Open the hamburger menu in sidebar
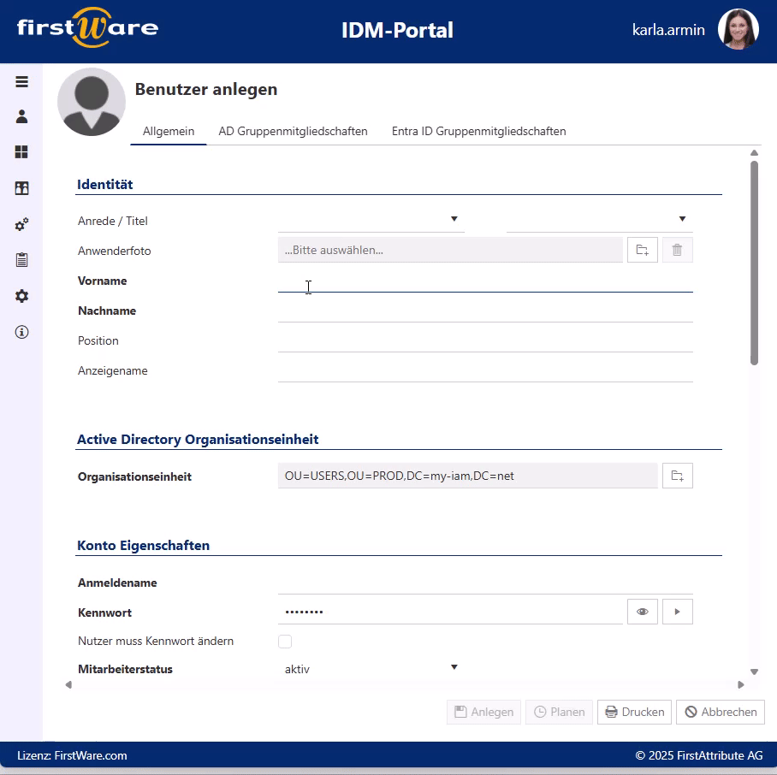 click(22, 82)
